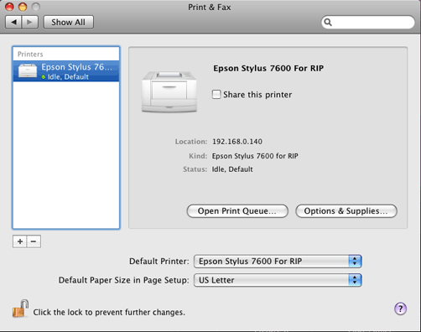Click the IP address 192.168.0.140
Screen dimensions: 421x332
tap(237, 142)
